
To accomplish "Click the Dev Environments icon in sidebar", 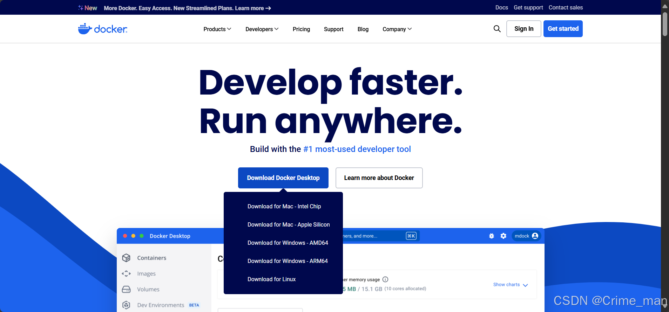I will pos(126,305).
